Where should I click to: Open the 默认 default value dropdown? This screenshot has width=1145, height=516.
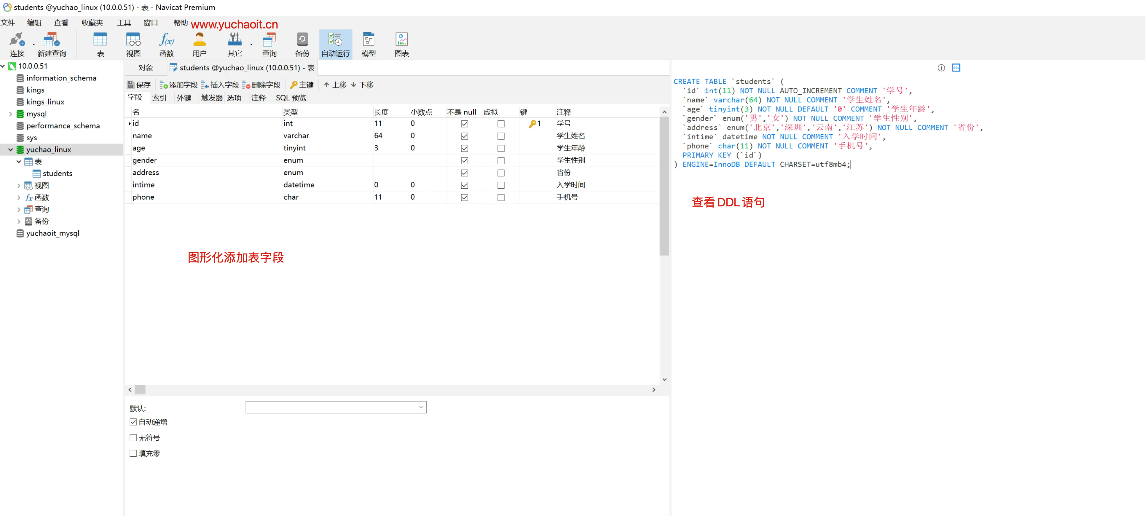coord(420,407)
